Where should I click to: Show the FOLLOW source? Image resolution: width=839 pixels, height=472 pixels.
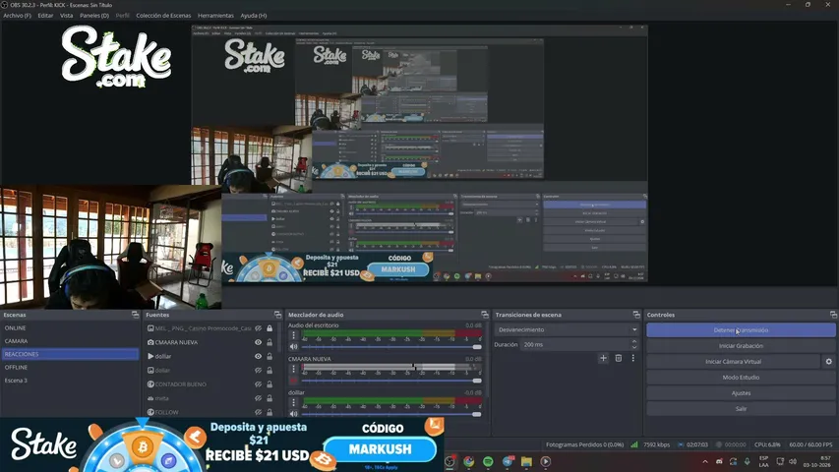pyautogui.click(x=258, y=412)
